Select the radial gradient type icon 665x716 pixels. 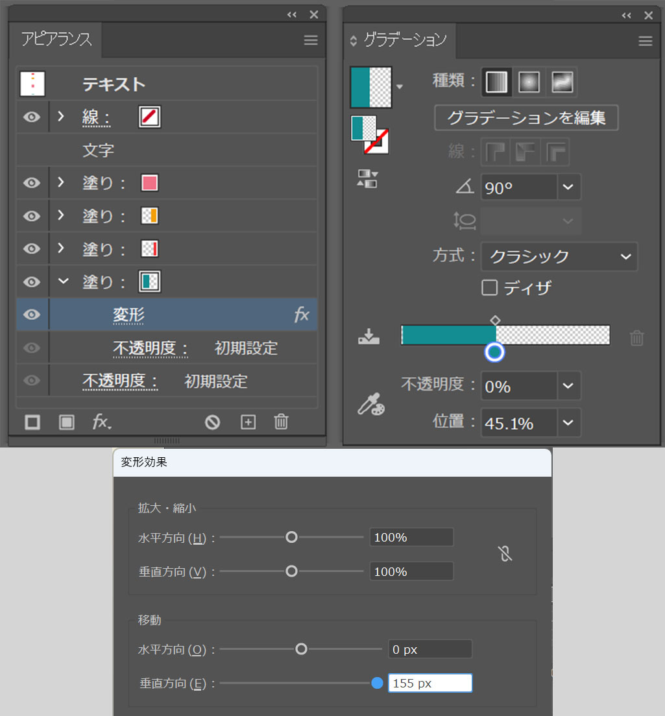pyautogui.click(x=529, y=82)
